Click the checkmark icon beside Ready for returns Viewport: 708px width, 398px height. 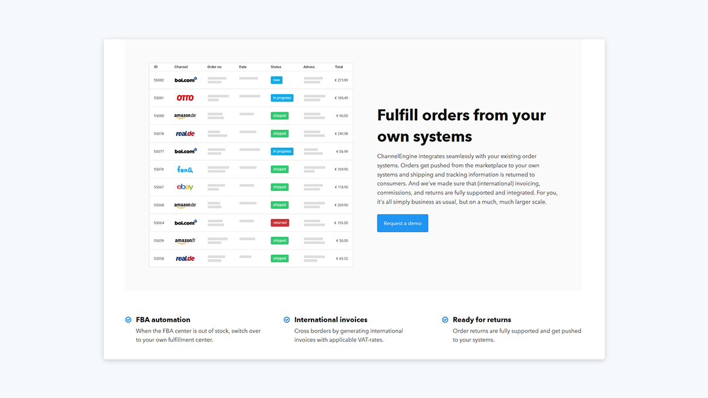tap(445, 319)
